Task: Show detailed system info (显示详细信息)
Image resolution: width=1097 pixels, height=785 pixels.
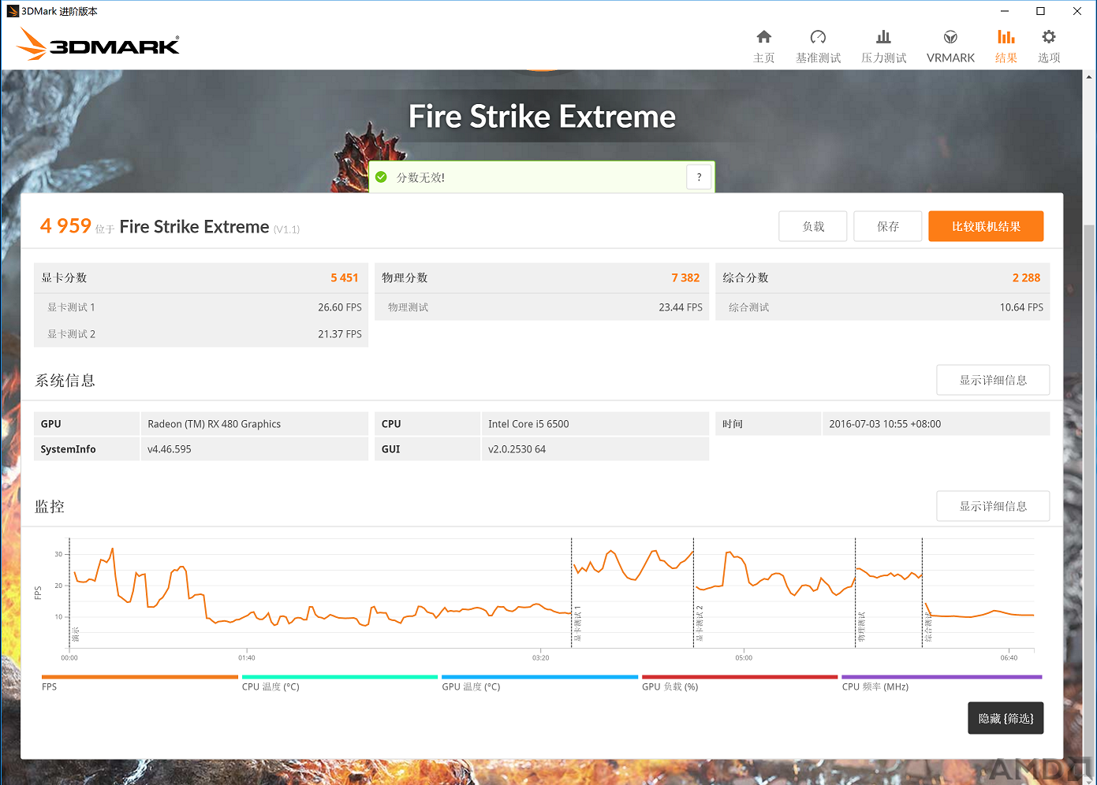Action: [993, 380]
